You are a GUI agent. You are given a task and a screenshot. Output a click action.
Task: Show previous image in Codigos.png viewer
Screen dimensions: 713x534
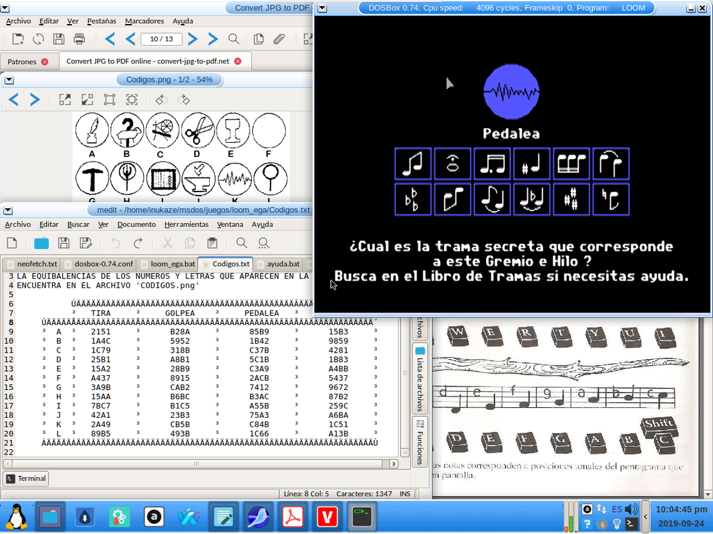point(14,99)
